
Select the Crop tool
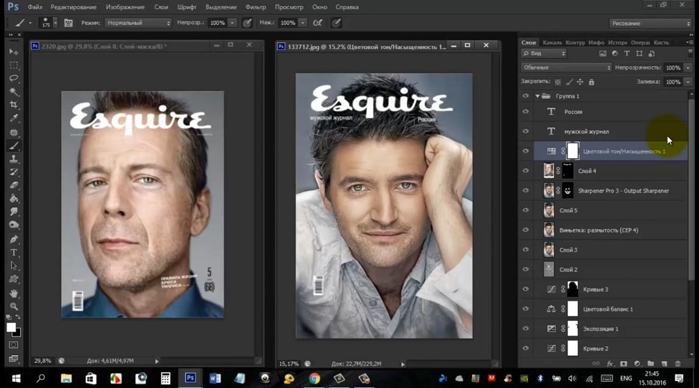coord(14,105)
